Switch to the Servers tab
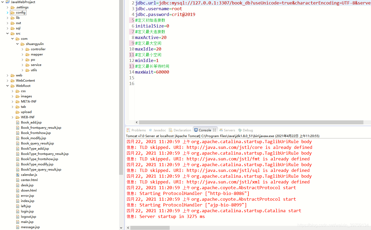371x230 pixels. (227, 130)
